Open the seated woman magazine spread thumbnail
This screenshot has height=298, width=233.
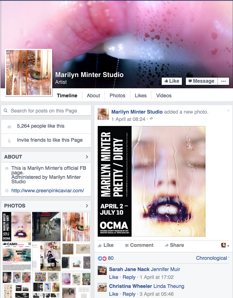click(x=46, y=256)
